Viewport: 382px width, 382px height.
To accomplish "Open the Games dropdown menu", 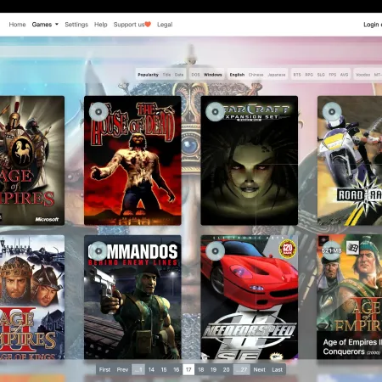I will coord(45,25).
